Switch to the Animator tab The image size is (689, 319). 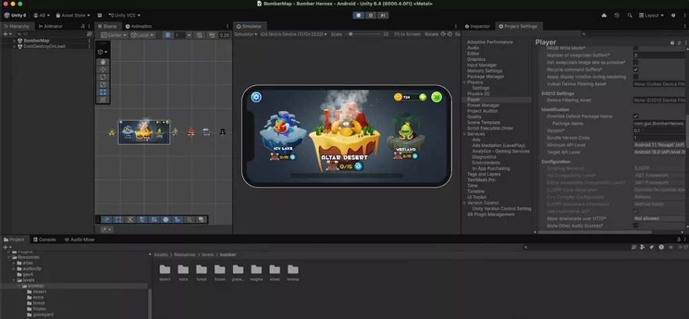click(50, 26)
